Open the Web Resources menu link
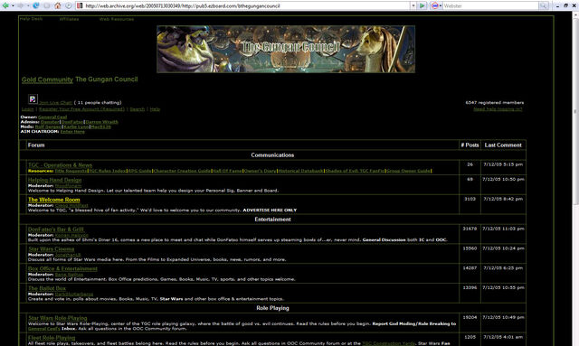This screenshot has height=346, width=579. (x=117, y=19)
